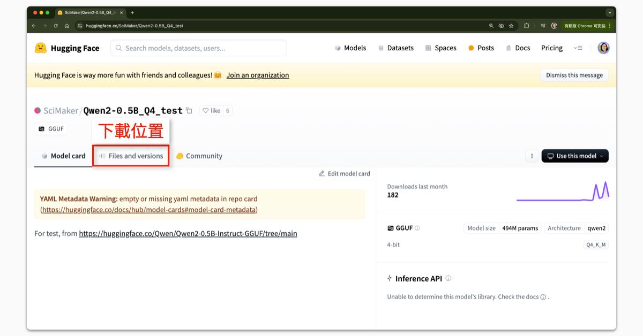Open the Pricing page
The height and width of the screenshot is (336, 643).
click(x=552, y=48)
